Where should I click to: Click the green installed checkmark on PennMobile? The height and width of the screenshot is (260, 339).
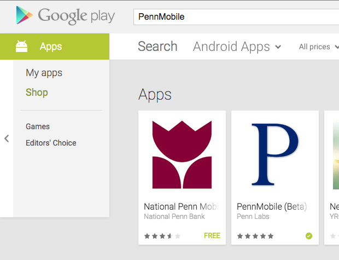[309, 236]
